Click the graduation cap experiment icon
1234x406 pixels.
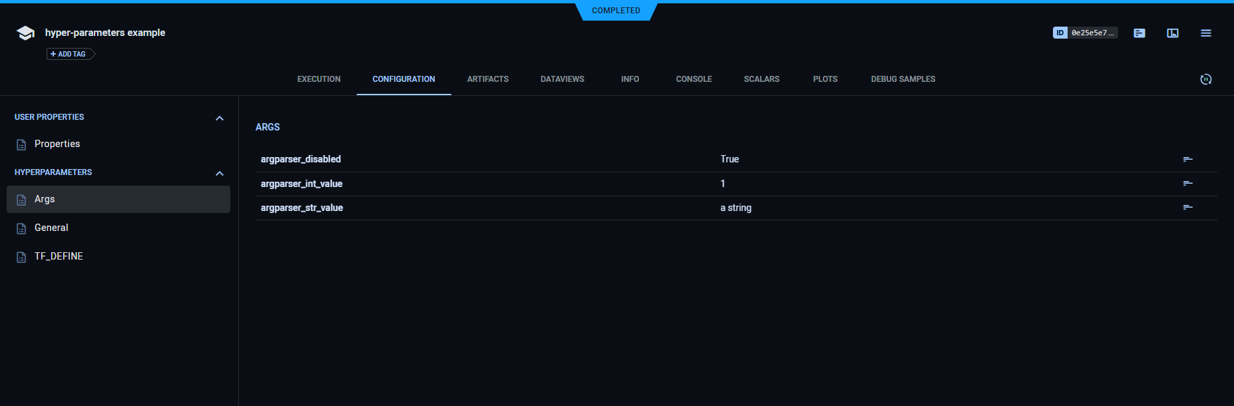coord(25,33)
